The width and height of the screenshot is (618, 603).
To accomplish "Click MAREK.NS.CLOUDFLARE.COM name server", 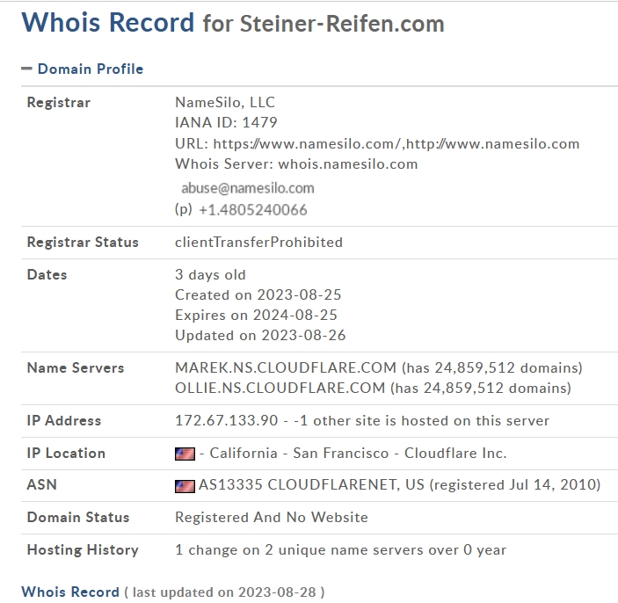I will click(286, 367).
